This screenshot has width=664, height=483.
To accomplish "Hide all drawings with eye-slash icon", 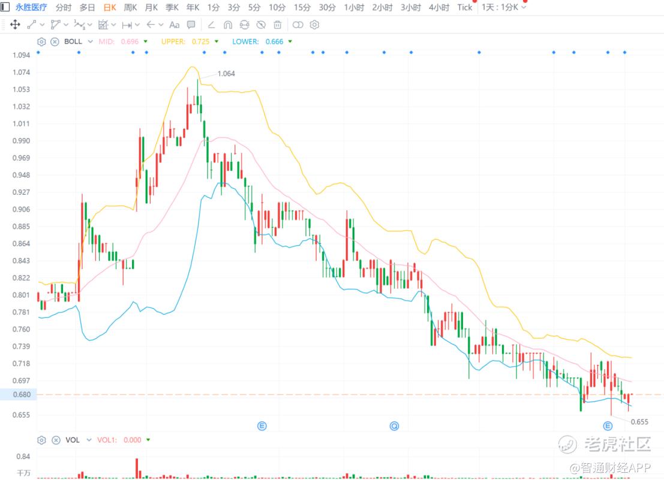I will [261, 25].
